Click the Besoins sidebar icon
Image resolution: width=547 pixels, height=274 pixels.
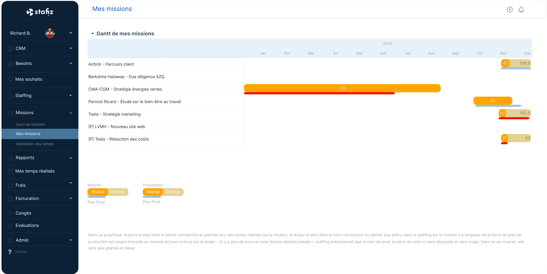coord(10,64)
